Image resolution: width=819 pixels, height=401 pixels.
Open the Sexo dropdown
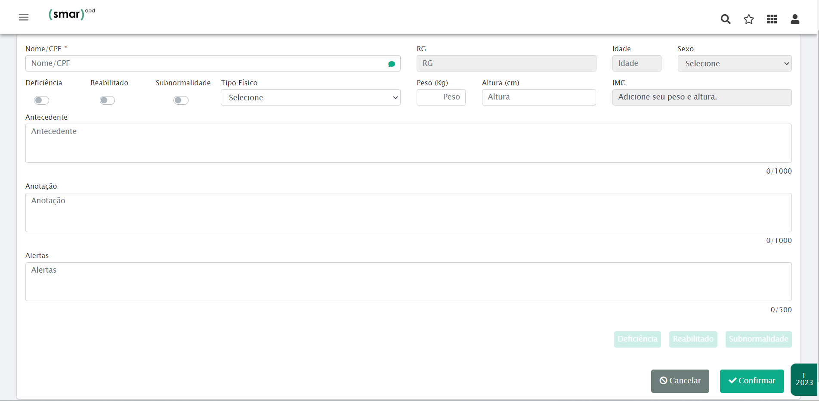point(735,63)
